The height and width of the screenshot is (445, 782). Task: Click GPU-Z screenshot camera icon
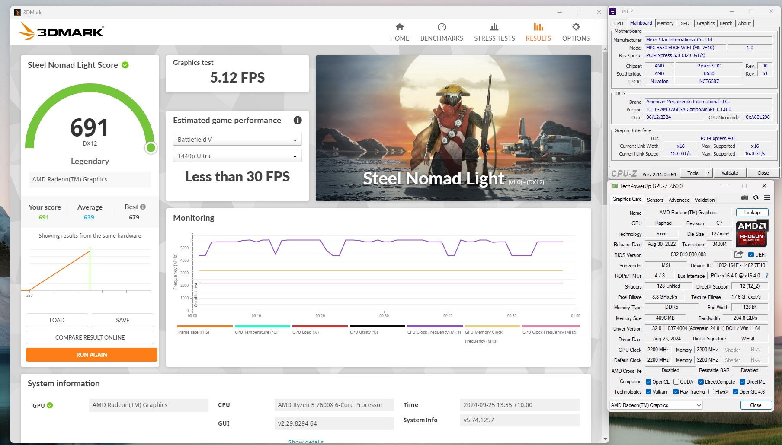[744, 197]
